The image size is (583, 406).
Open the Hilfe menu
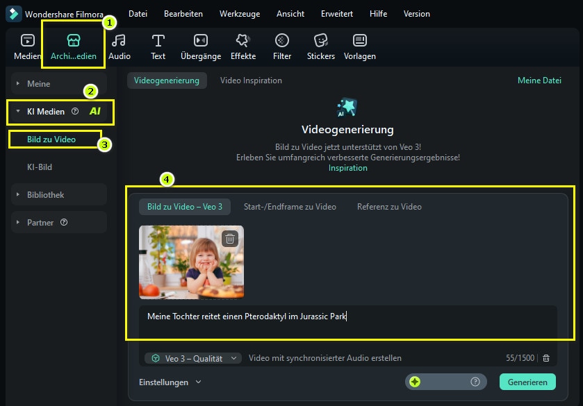pyautogui.click(x=378, y=14)
